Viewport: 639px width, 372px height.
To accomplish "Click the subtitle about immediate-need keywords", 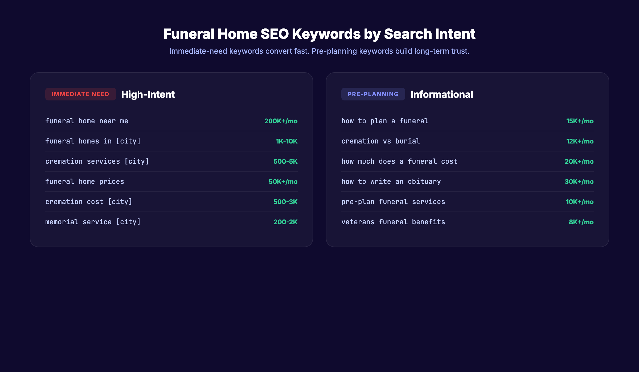I will point(319,51).
